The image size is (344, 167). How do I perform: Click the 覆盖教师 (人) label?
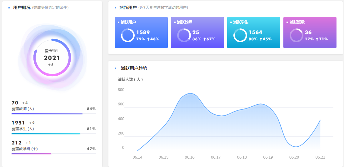pyautogui.click(x=22, y=109)
